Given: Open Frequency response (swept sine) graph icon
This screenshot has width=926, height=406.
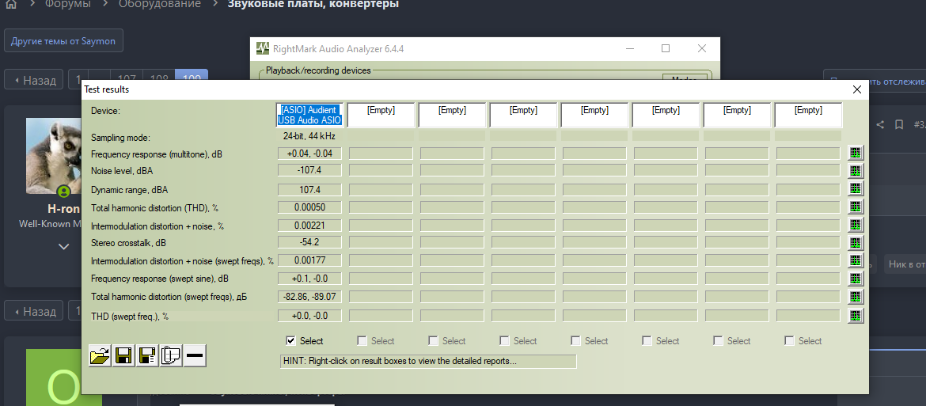Looking at the screenshot, I should tap(855, 279).
